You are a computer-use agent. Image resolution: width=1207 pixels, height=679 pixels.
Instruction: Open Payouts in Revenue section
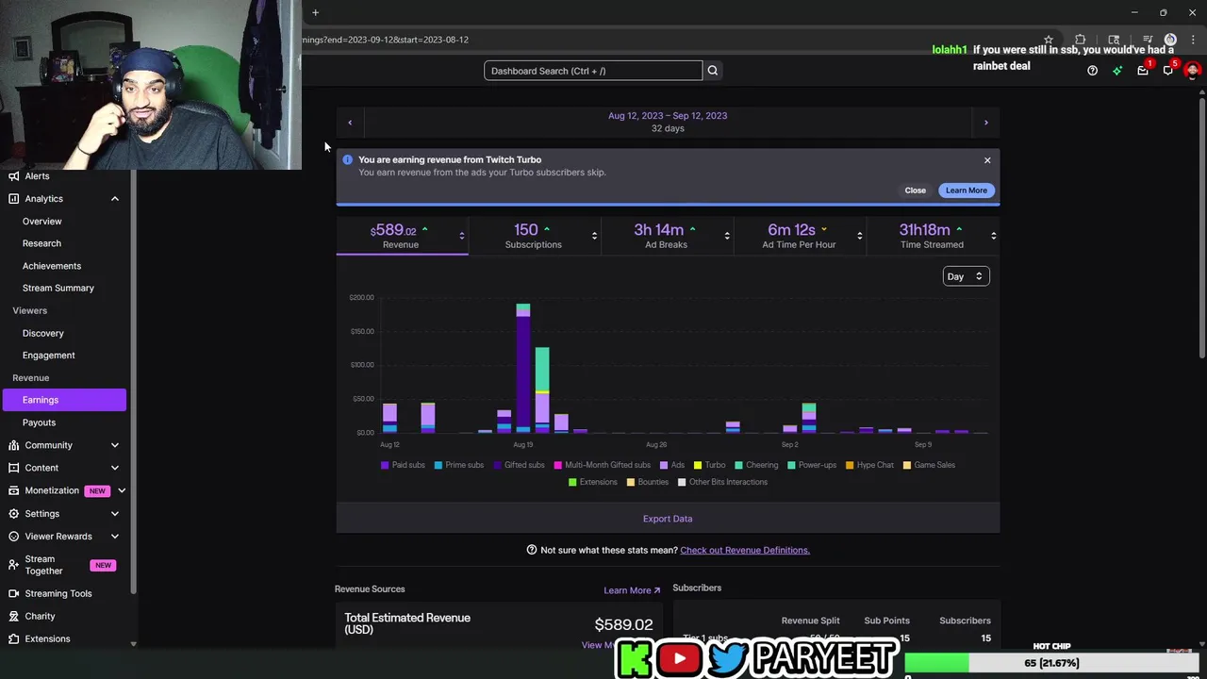[x=40, y=422]
